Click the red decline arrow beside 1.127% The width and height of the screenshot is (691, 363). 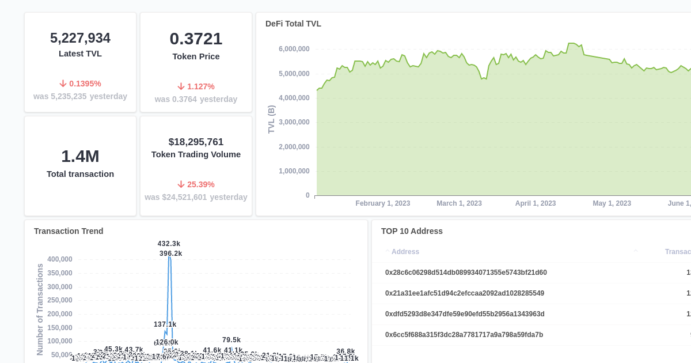point(181,86)
